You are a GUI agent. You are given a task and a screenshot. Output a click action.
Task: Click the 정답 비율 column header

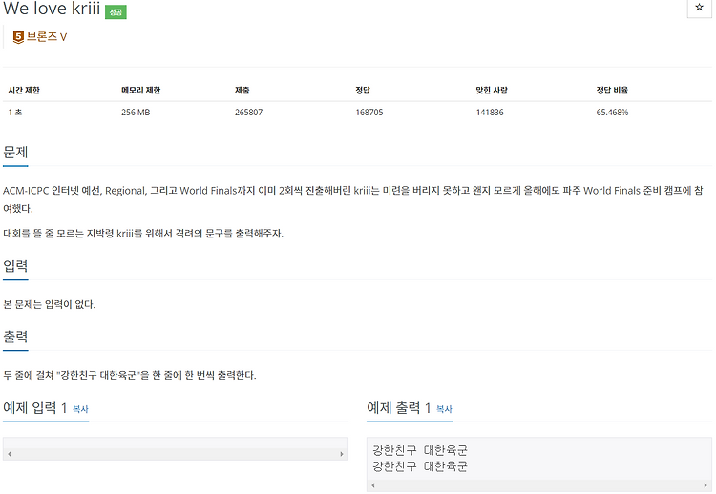point(612,91)
